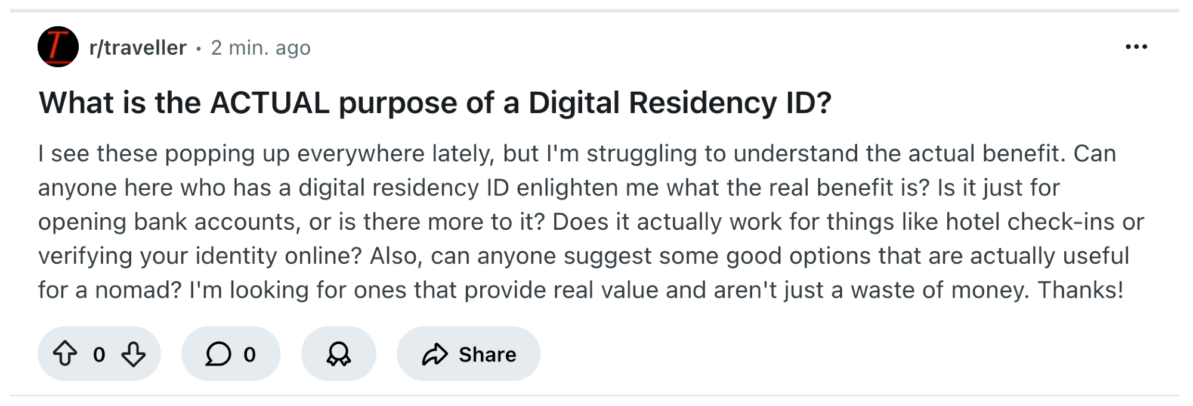Give an award using the ribbon icon
The image size is (1193, 406).
point(338,354)
